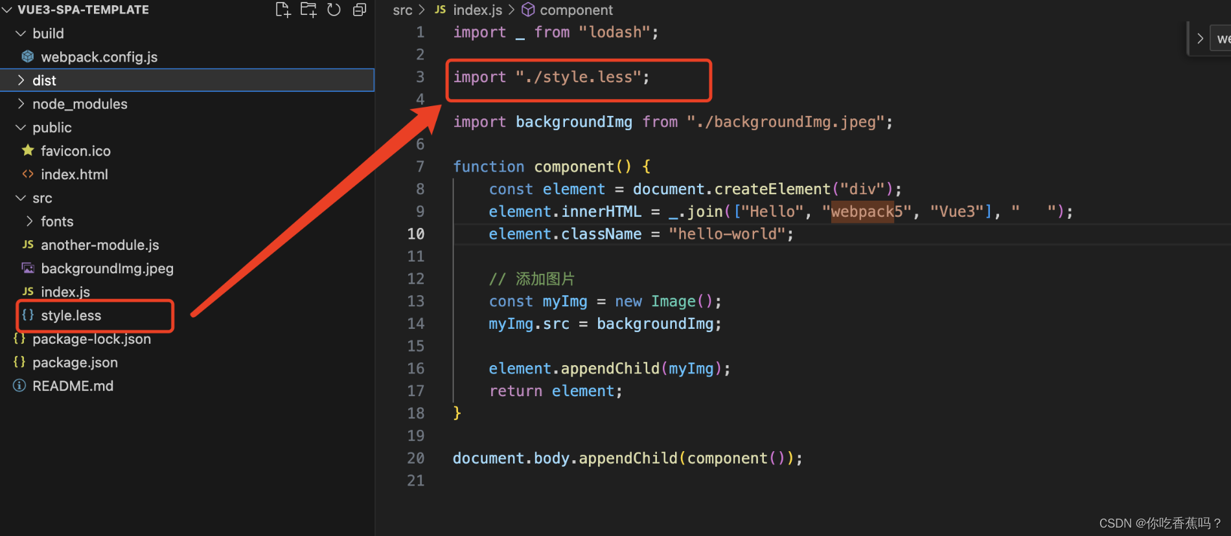Image resolution: width=1231 pixels, height=536 pixels.
Task: Expand the fonts folder chevron
Action: pyautogui.click(x=29, y=221)
